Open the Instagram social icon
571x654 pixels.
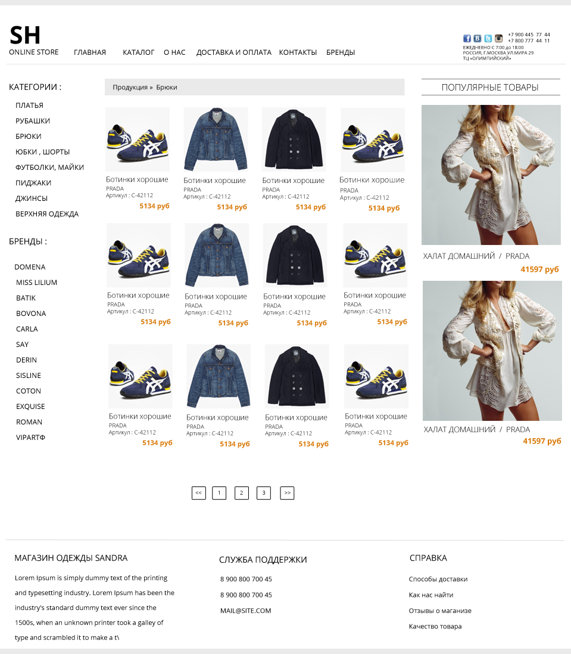pyautogui.click(x=498, y=38)
